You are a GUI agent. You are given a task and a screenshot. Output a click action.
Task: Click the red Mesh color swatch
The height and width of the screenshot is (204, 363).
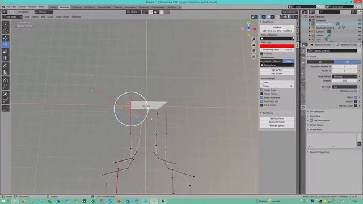(x=277, y=46)
